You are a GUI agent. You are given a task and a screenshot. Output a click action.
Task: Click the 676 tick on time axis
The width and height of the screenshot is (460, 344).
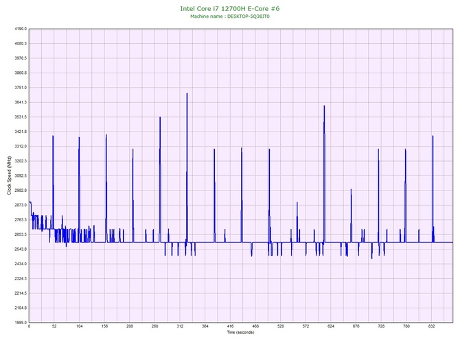click(x=356, y=326)
